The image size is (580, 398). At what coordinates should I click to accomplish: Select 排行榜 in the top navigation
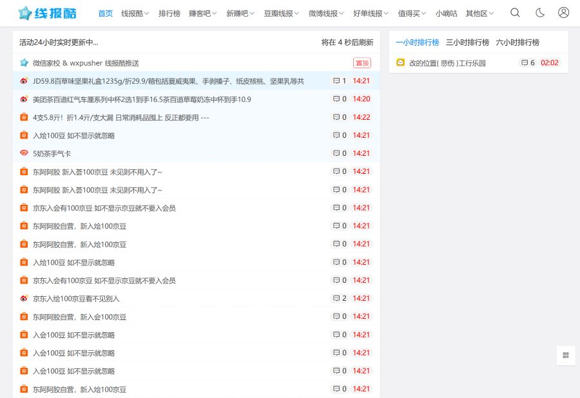click(x=169, y=13)
